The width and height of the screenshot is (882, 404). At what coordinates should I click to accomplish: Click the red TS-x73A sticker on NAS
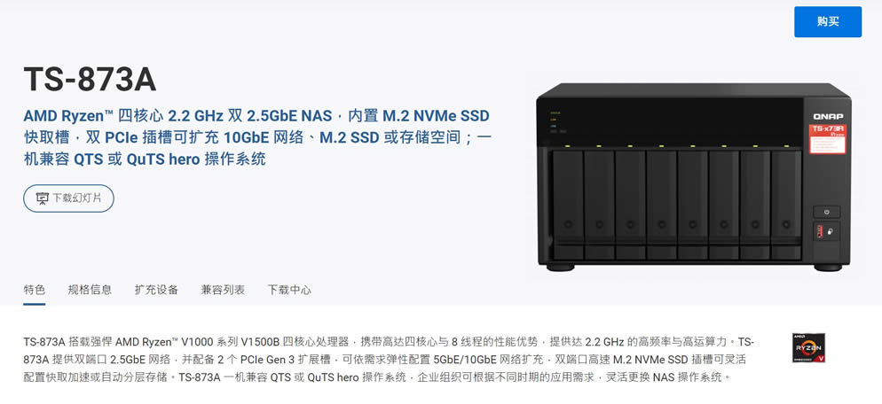(828, 139)
